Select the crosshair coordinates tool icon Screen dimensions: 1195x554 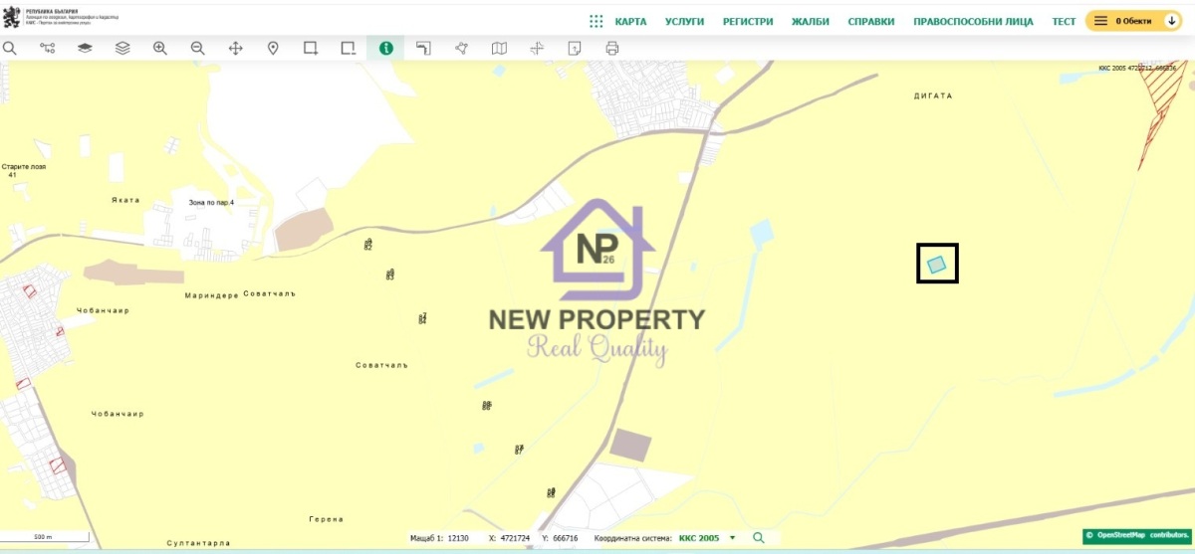point(537,48)
